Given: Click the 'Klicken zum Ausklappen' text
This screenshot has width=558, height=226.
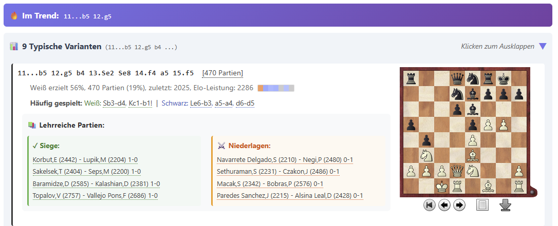Looking at the screenshot, I should (497, 47).
